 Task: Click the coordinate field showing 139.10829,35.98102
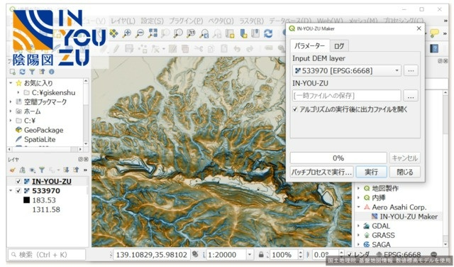(151, 255)
